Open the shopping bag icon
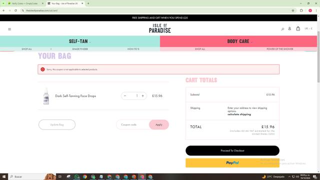Viewport: 320px width, 180px height. pos(298,29)
